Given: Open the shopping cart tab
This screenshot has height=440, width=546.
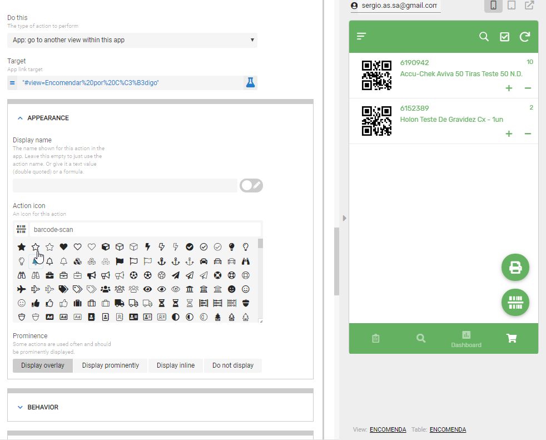Looking at the screenshot, I should 512,338.
